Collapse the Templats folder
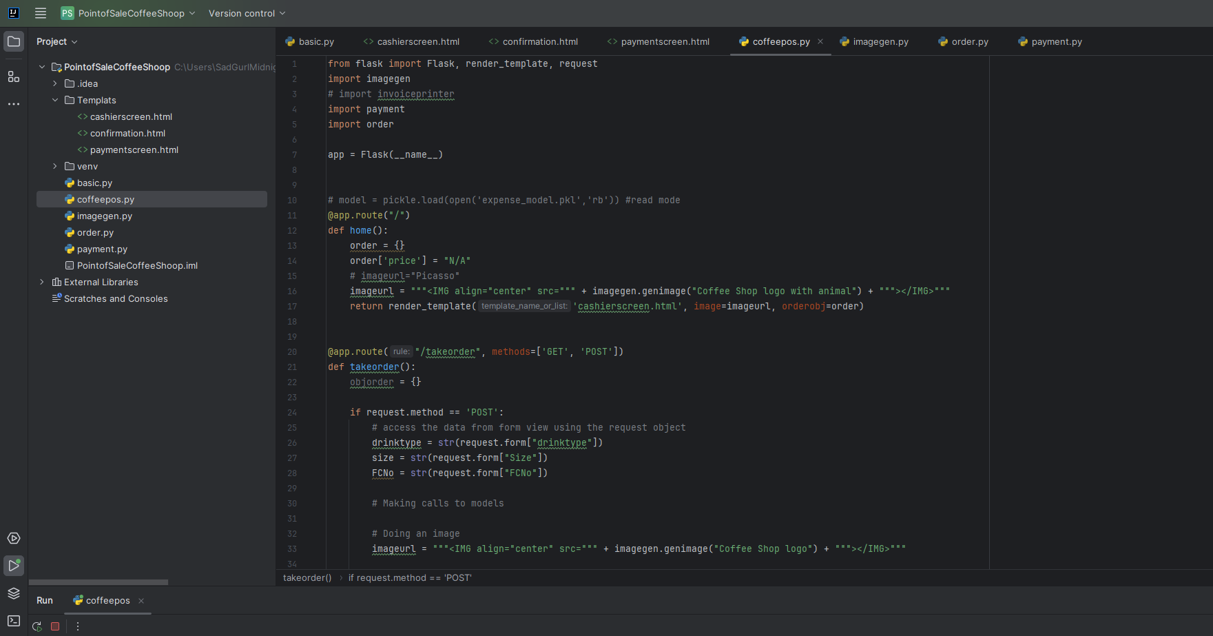 [x=55, y=100]
